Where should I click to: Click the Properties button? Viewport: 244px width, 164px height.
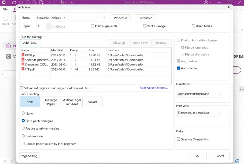coord(121,18)
